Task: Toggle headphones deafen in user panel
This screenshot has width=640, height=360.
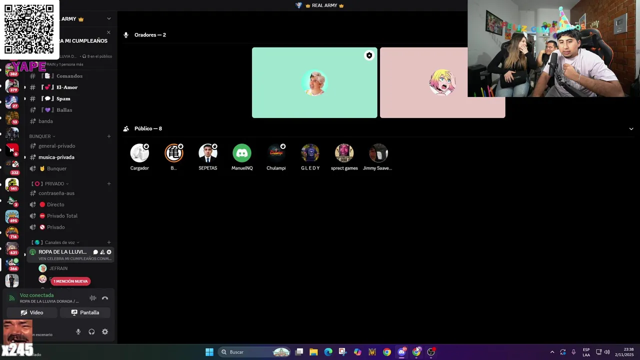Action: click(x=91, y=331)
